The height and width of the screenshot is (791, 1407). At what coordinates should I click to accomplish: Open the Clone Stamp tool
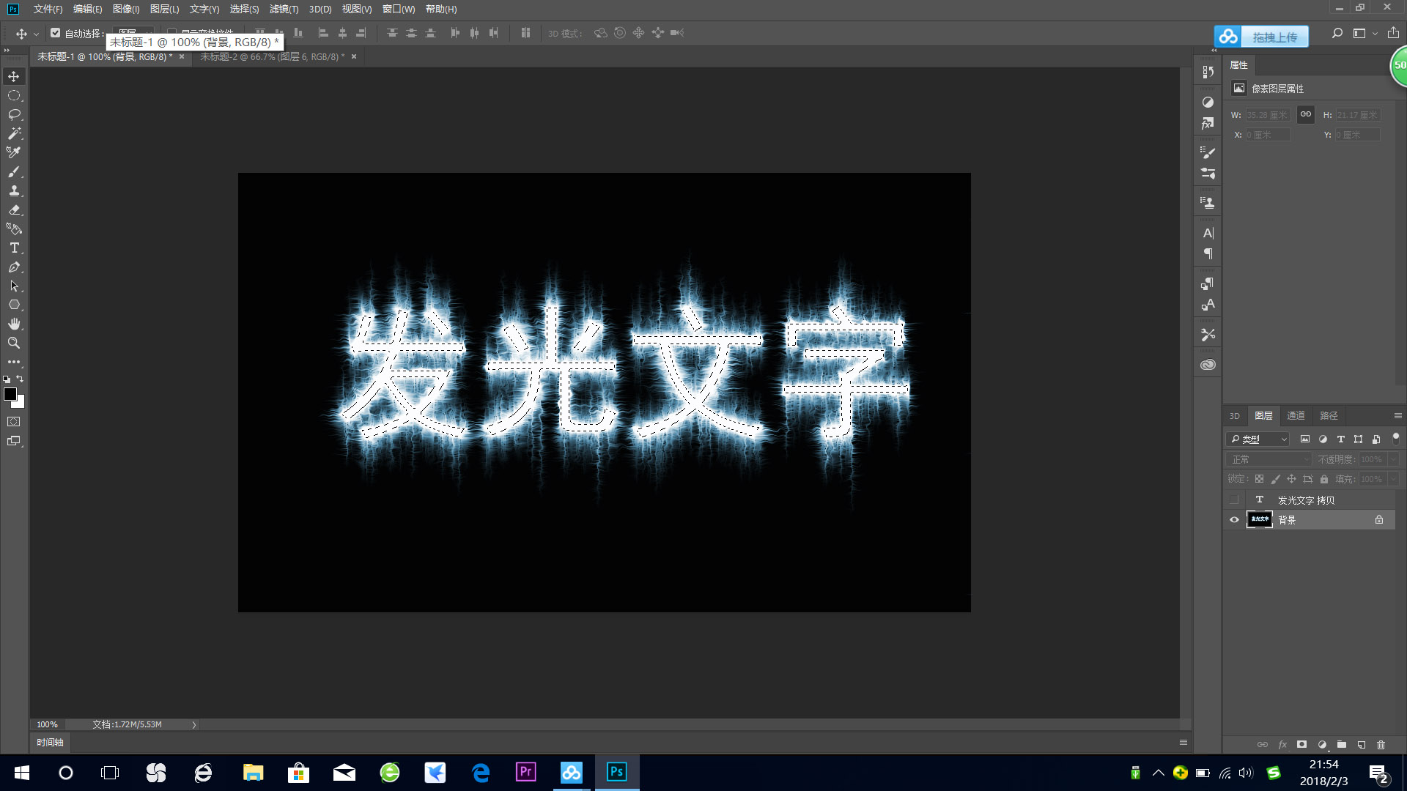tap(13, 191)
